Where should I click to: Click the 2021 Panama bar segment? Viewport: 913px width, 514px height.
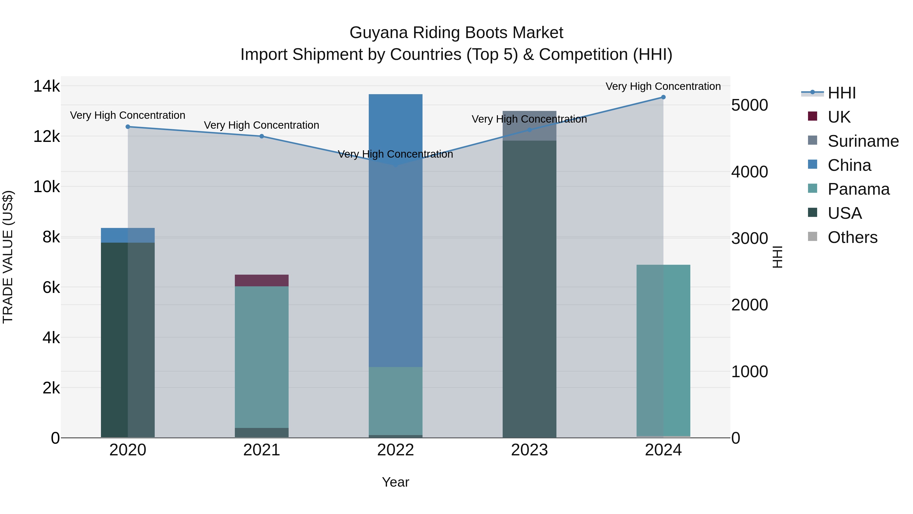[261, 357]
